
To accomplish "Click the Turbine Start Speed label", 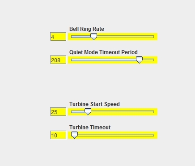I will click(94, 104).
